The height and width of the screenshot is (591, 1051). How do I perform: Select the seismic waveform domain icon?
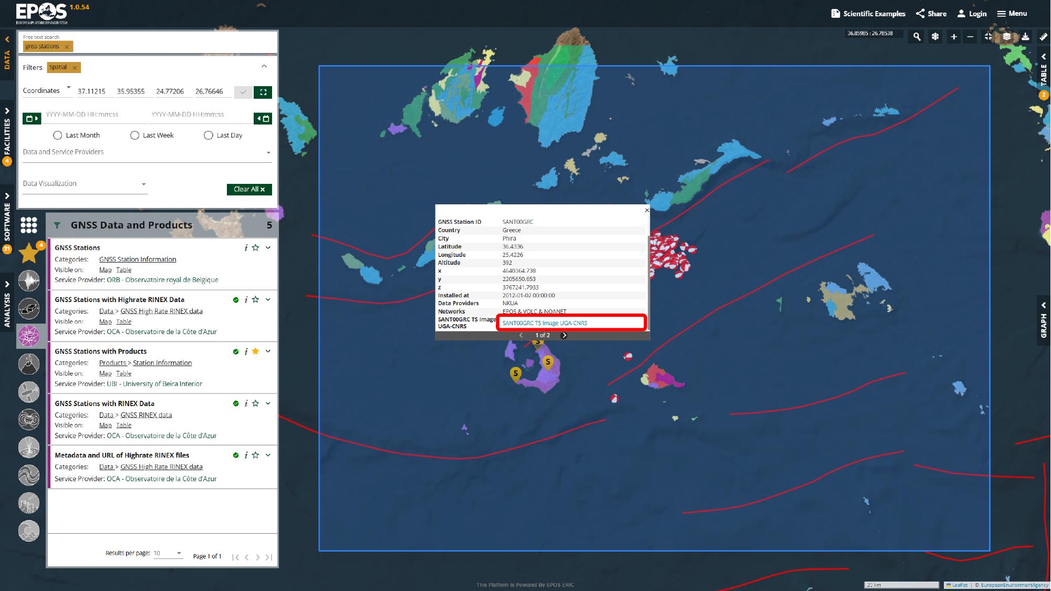pos(29,281)
